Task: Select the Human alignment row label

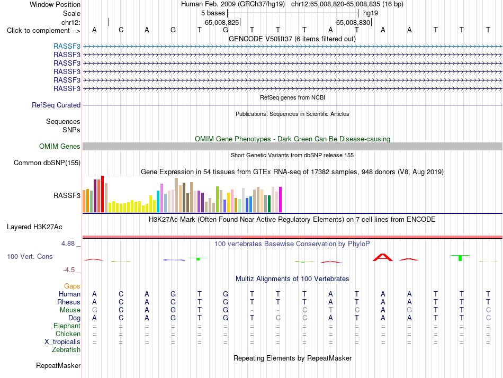Action: pos(69,294)
